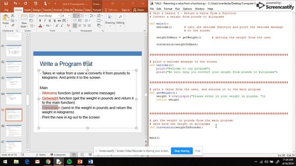Image resolution: width=296 pixels, height=166 pixels.
Task: Open the Drawing tools group
Action: (x=110, y=20)
